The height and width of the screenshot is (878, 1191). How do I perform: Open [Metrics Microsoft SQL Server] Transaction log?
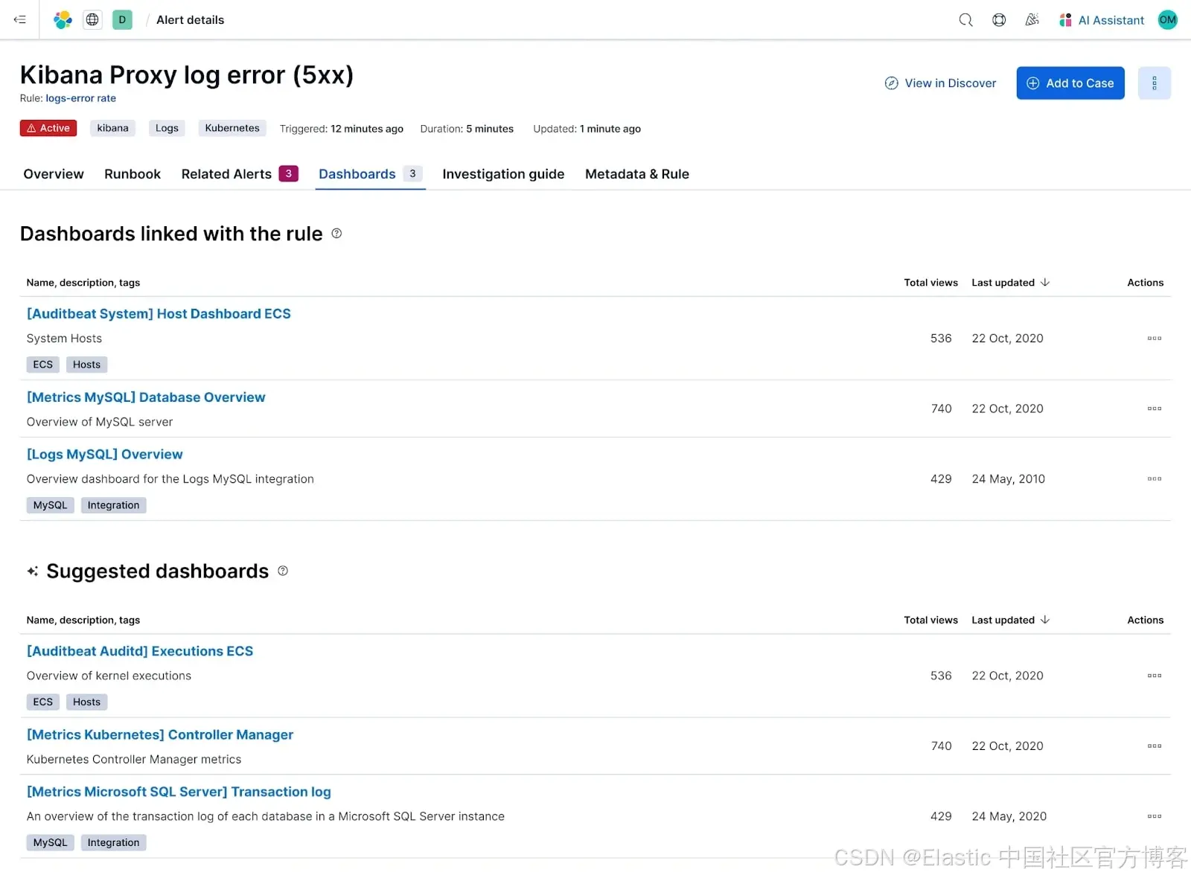179,792
